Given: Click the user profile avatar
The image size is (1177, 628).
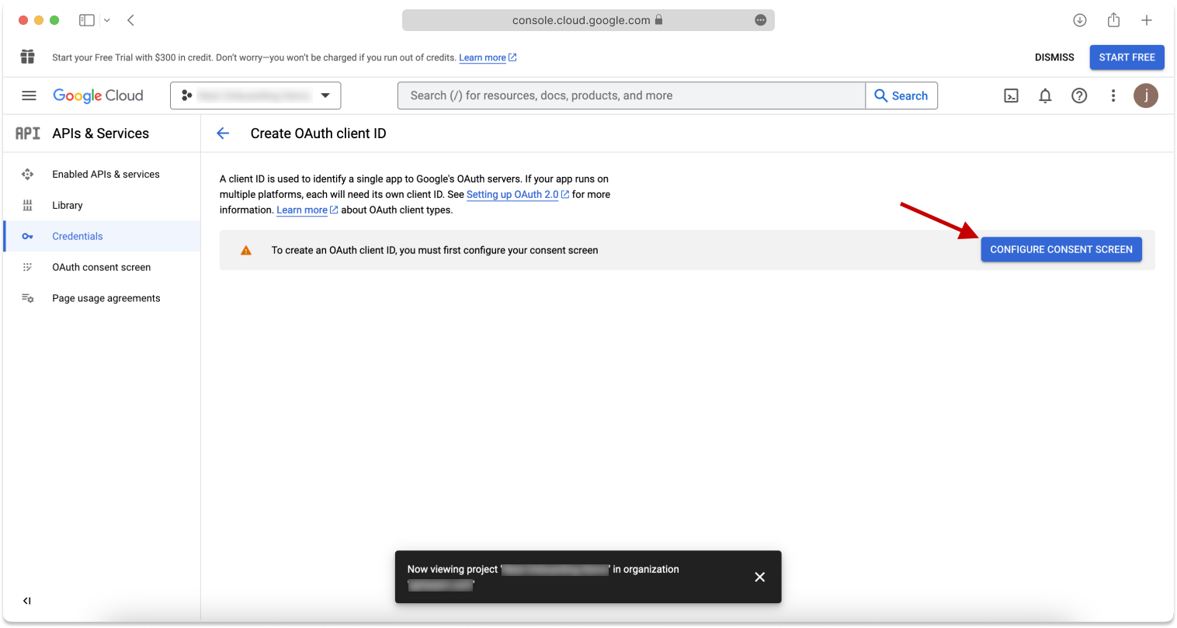Looking at the screenshot, I should point(1146,95).
